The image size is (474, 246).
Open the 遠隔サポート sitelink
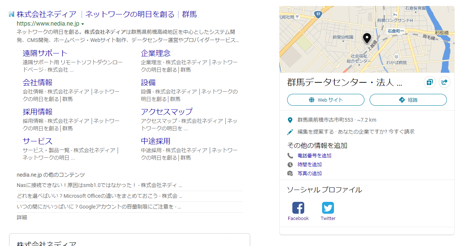[x=45, y=53]
